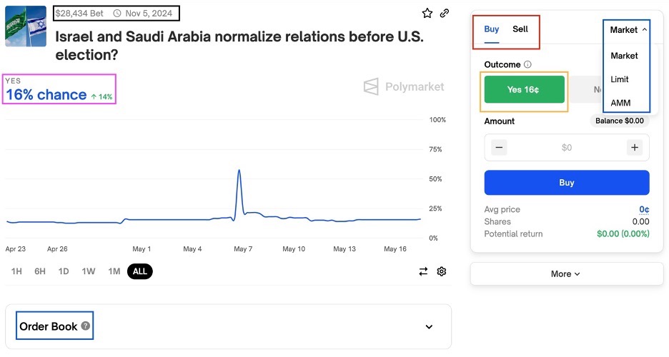Choose Limit from the order type menu
The height and width of the screenshot is (357, 669).
coord(620,79)
